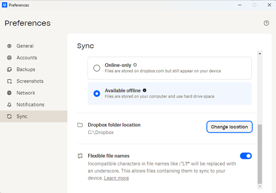Click the Network globe icon

tap(9, 93)
